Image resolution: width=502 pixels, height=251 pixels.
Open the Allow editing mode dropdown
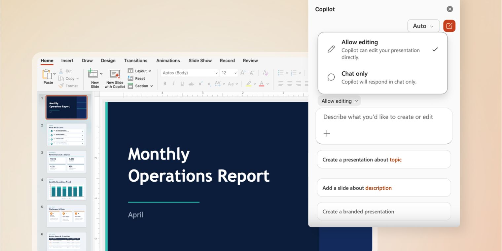point(339,101)
